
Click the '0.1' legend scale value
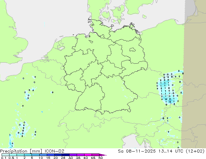(x=4, y=158)
